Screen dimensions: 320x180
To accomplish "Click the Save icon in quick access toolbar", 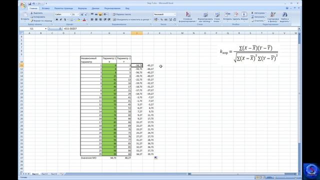I will pos(30,3).
